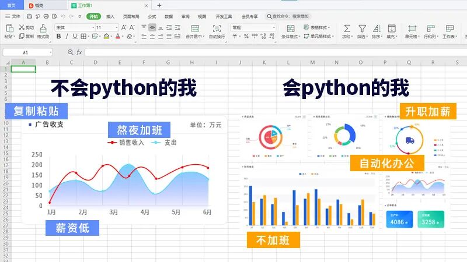
Task: Open a new tab with plus button
Action: pos(159,5)
